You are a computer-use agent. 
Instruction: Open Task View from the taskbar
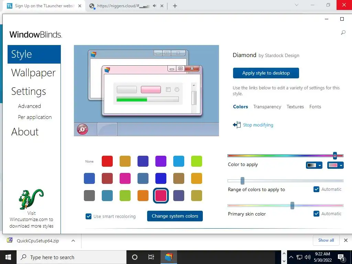151,257
